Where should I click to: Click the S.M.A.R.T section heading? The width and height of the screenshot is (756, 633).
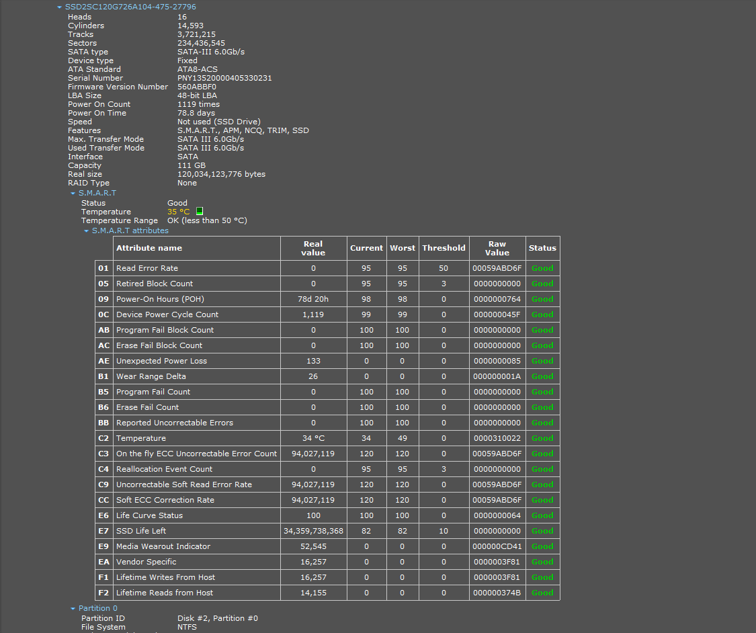[97, 193]
